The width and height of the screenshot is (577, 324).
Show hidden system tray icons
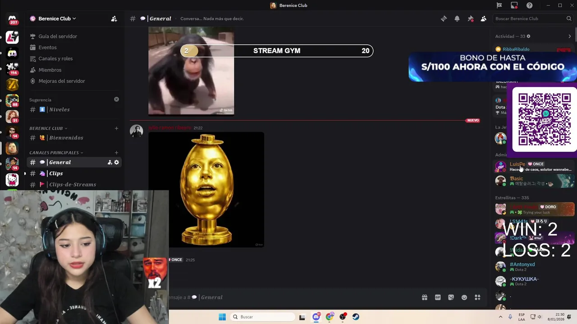click(501, 317)
